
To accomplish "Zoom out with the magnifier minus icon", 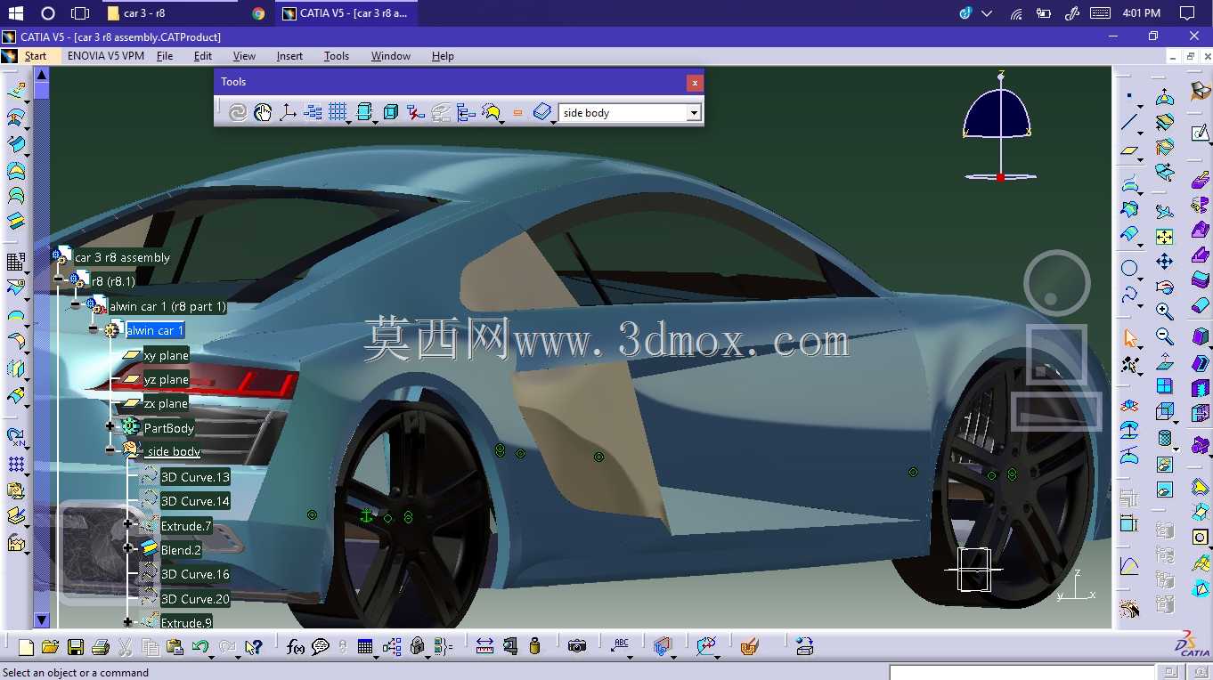I will (1164, 336).
